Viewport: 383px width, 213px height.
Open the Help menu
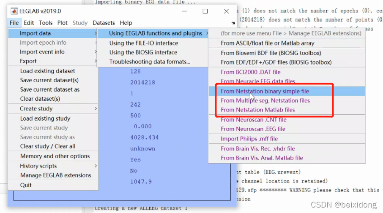[126, 23]
